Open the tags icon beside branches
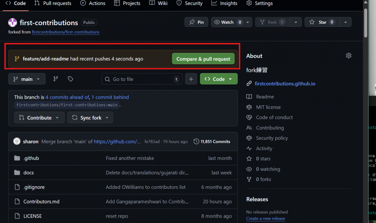Viewport: 376px width, 223px height. (x=70, y=79)
